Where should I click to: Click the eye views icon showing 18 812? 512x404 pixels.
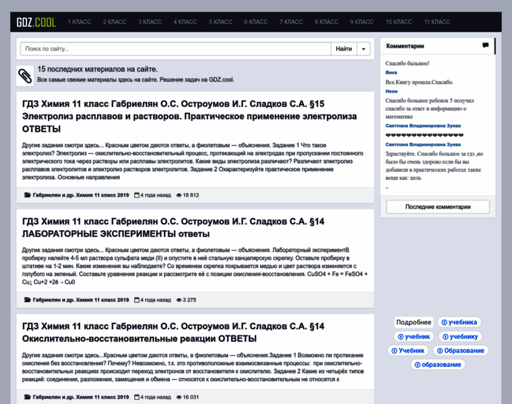[179, 195]
